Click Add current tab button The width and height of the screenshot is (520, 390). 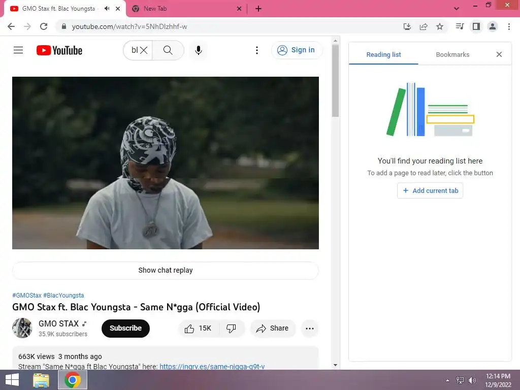pos(430,191)
